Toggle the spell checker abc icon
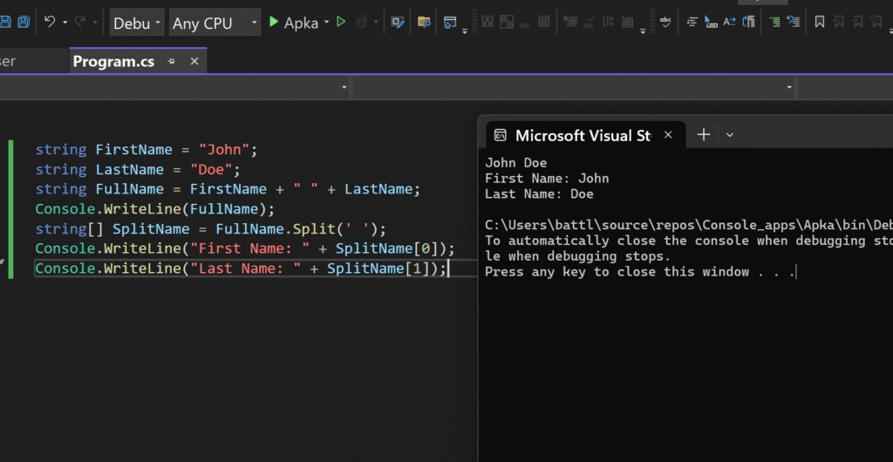Screen dimensions: 893x462 [666, 22]
